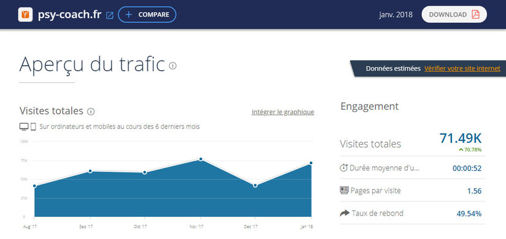This screenshot has height=239, width=506.
Task: Click the Aug '17 data point on chart
Action: click(34, 186)
